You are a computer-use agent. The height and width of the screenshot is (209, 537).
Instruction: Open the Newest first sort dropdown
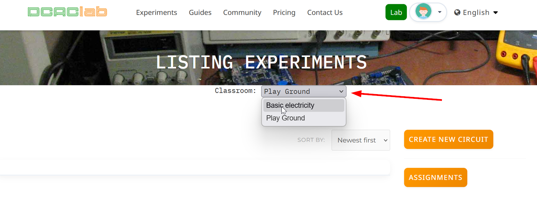pyautogui.click(x=361, y=140)
